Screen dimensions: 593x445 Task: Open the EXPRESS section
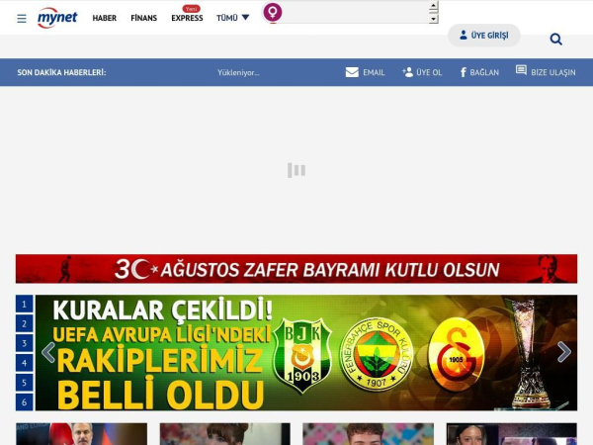[x=187, y=18]
